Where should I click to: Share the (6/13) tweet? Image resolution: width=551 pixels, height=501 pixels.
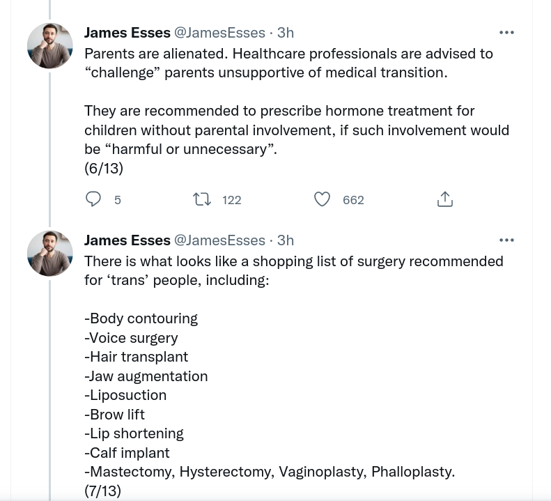click(444, 200)
